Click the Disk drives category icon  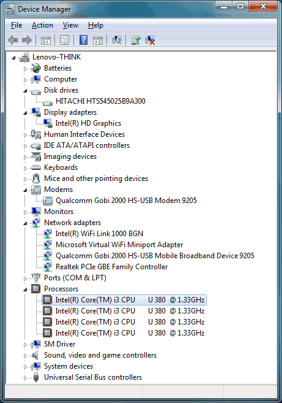pyautogui.click(x=36, y=91)
